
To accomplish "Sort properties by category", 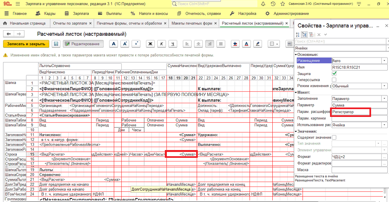I will [304, 35].
